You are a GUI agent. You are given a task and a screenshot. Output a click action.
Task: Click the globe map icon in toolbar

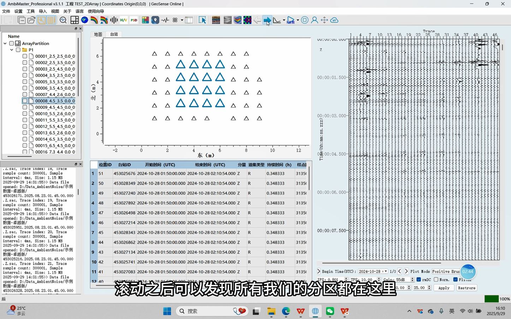point(84,20)
